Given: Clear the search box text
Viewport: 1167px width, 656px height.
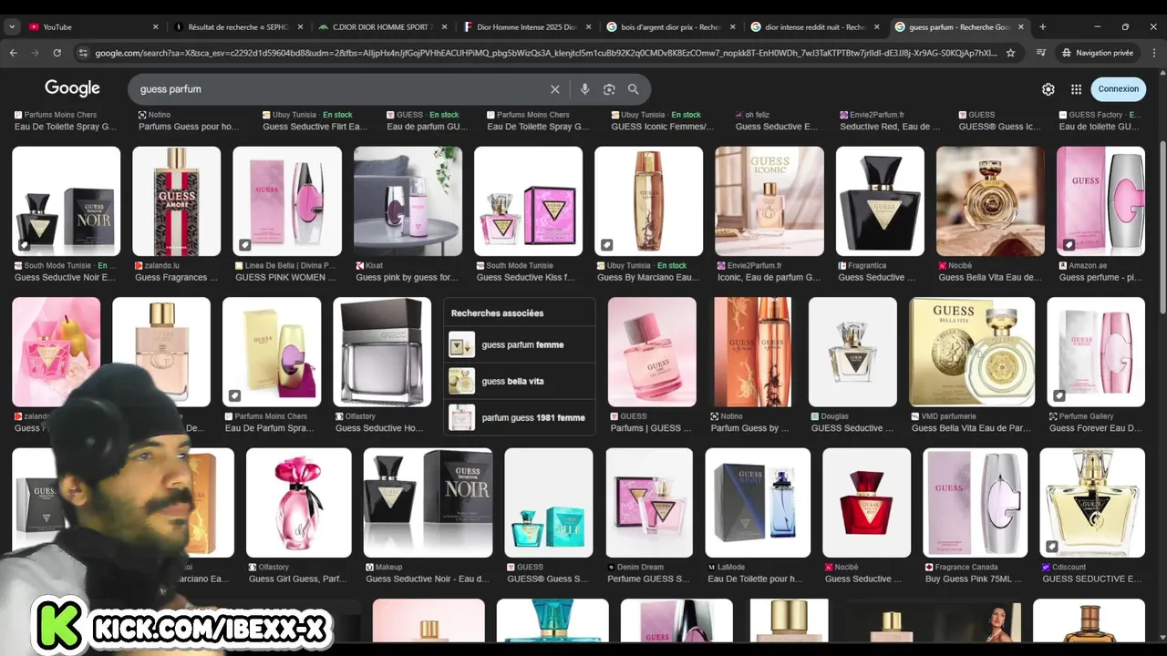Looking at the screenshot, I should tap(554, 89).
